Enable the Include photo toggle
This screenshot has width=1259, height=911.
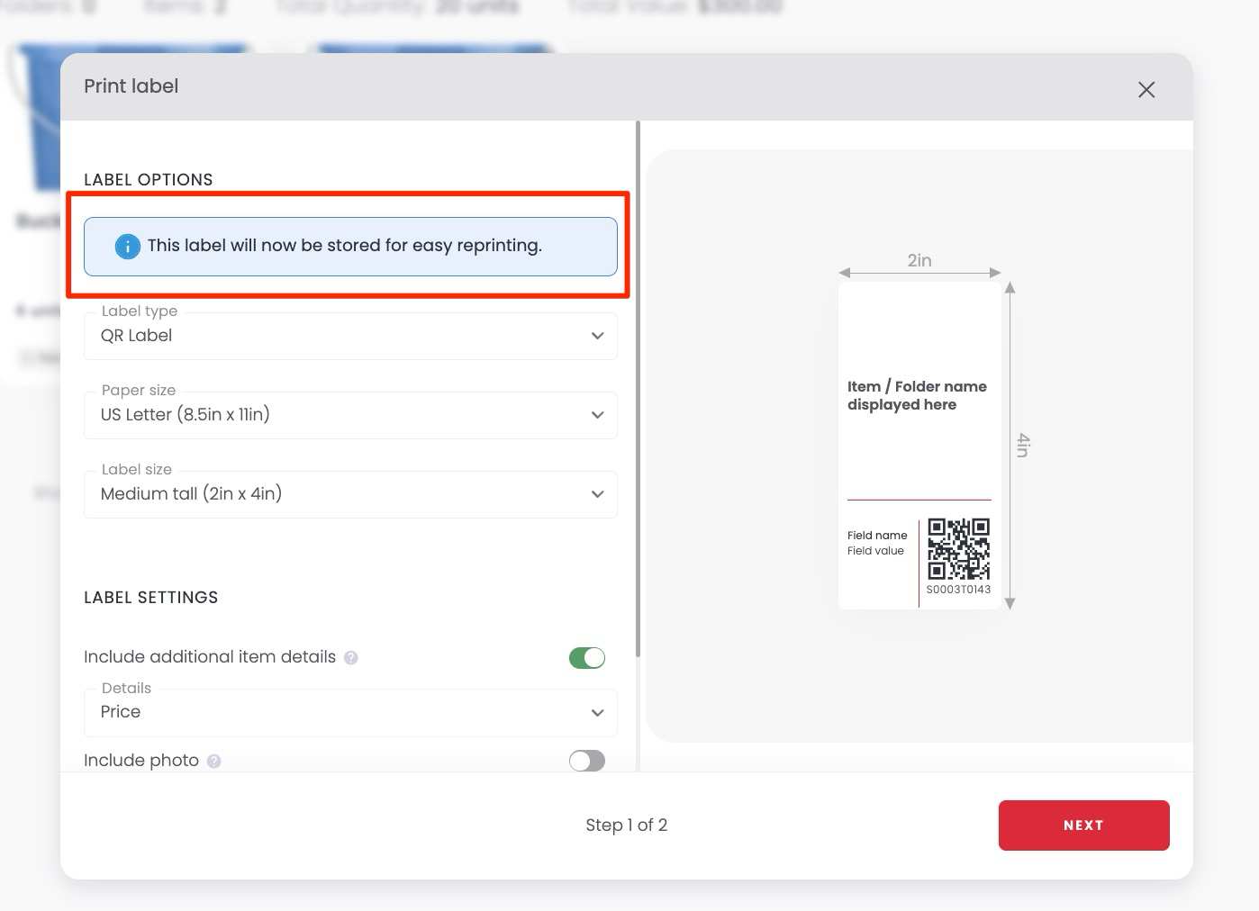point(587,761)
